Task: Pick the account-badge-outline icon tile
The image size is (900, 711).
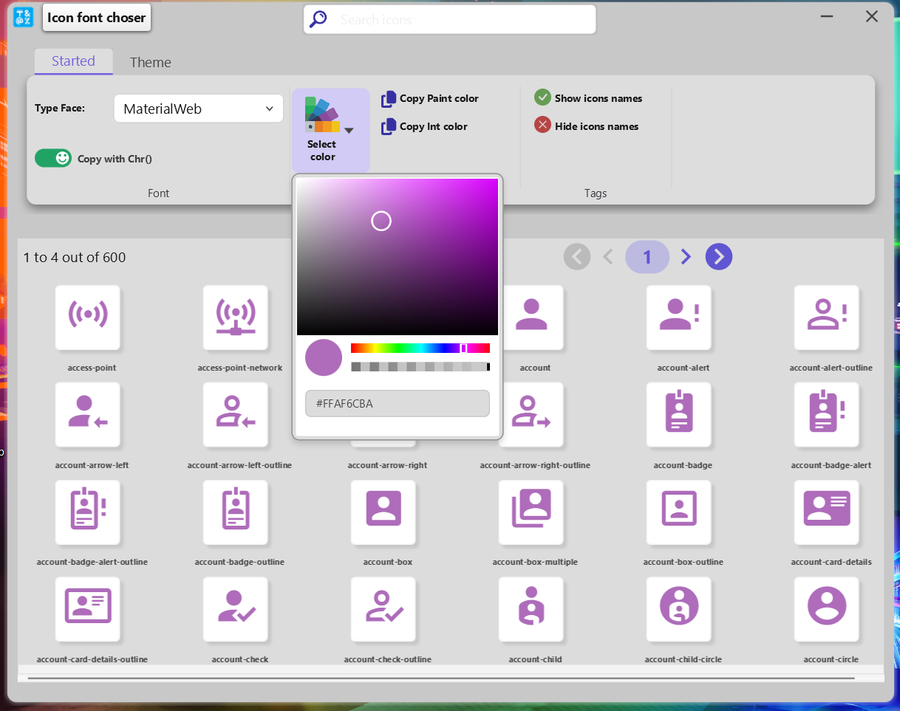Action: point(236,512)
